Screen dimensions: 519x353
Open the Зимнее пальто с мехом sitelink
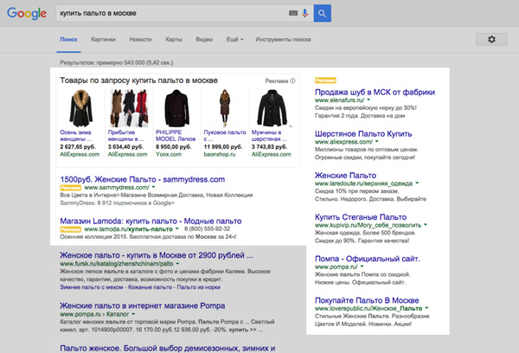pyautogui.click(x=92, y=287)
